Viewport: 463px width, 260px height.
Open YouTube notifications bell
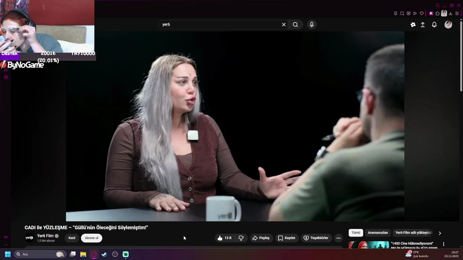[x=434, y=25]
